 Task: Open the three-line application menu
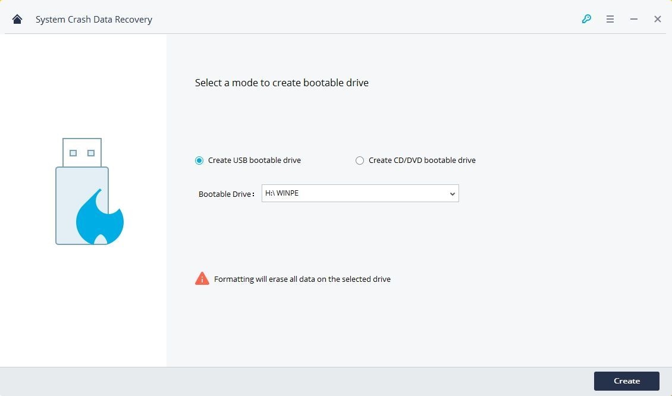point(610,18)
